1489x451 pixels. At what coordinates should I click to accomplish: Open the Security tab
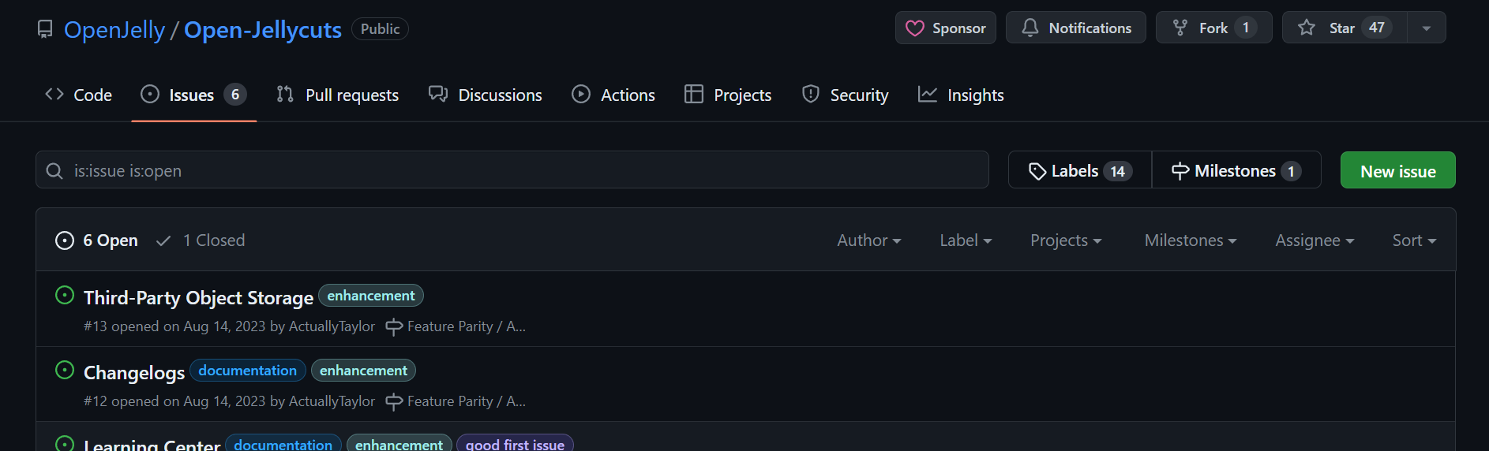coord(845,95)
